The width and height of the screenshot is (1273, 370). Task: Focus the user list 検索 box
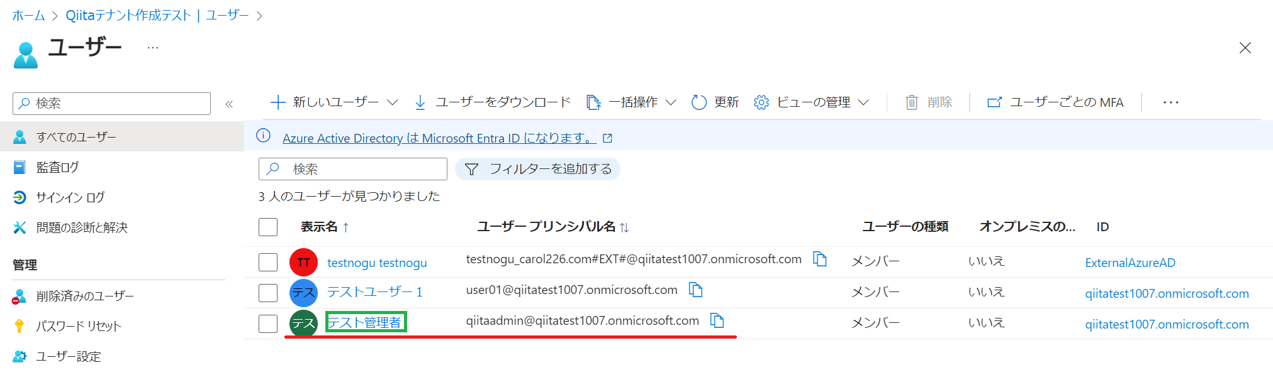pyautogui.click(x=353, y=169)
